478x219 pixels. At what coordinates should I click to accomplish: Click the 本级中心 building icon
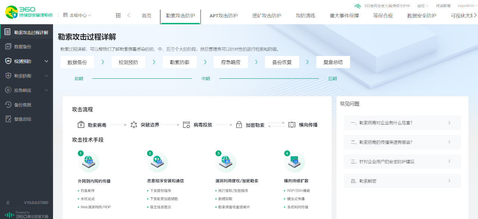[65, 15]
